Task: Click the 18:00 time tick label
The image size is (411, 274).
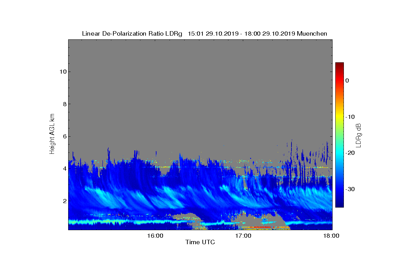Action: pyautogui.click(x=332, y=236)
